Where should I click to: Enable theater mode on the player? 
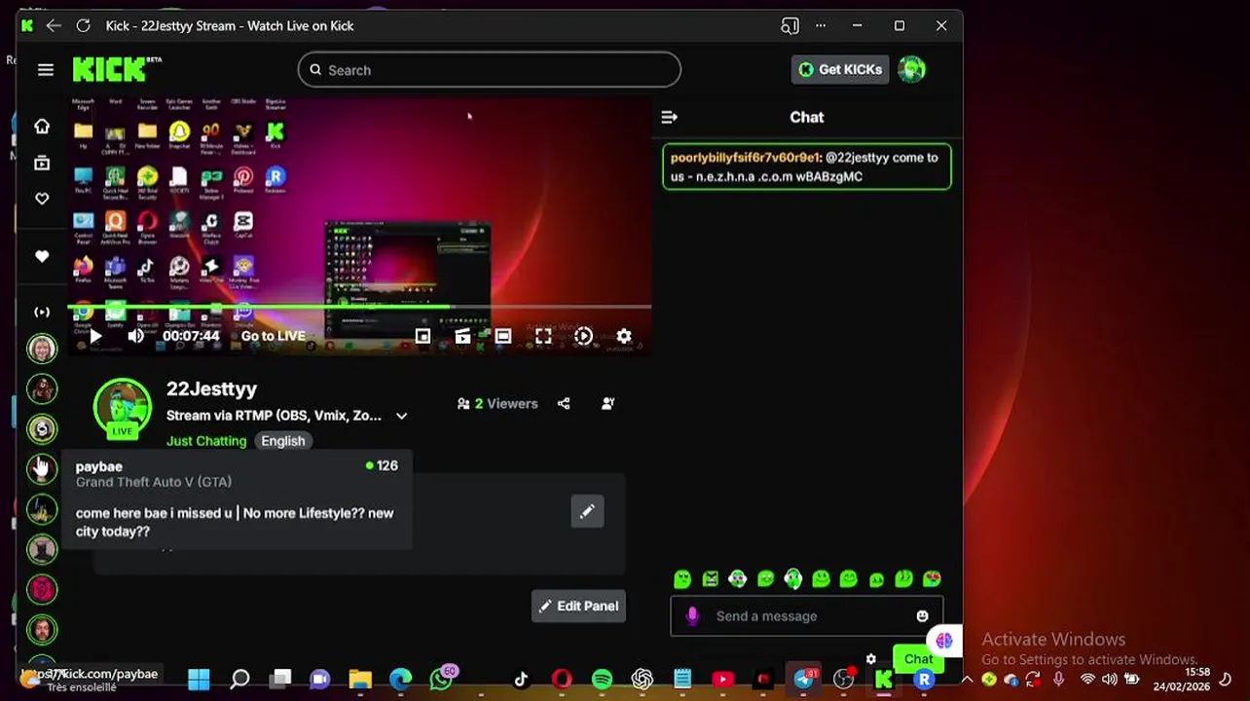coord(502,336)
